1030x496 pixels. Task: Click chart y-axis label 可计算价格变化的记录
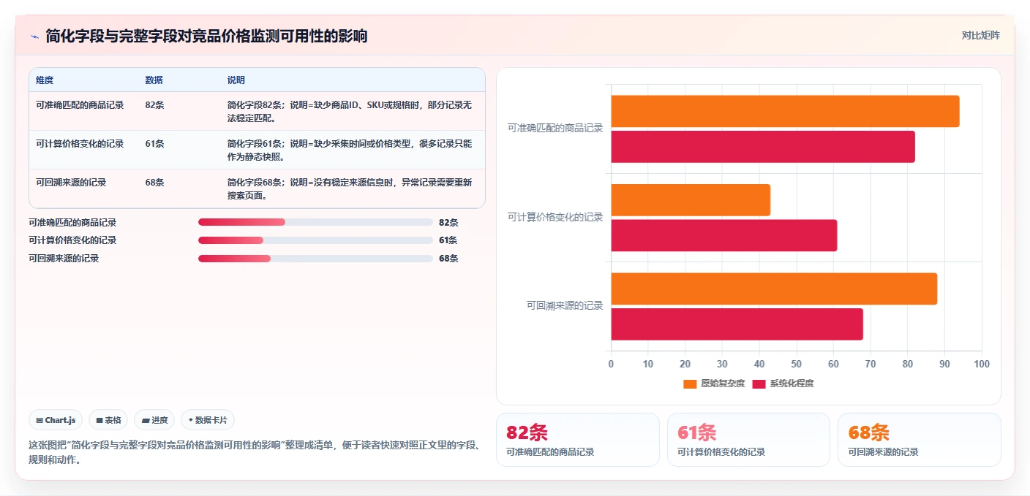click(555, 217)
